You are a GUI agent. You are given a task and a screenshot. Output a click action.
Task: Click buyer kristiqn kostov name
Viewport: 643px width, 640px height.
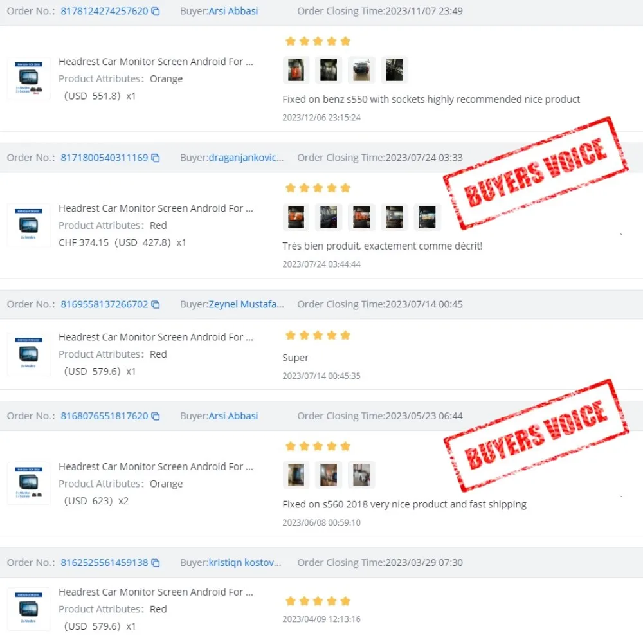tap(245, 562)
